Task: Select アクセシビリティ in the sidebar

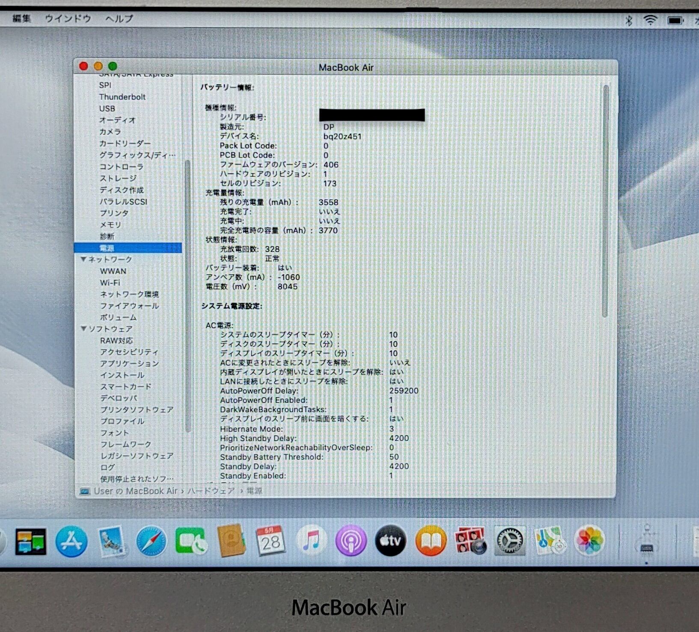Action: coord(129,352)
